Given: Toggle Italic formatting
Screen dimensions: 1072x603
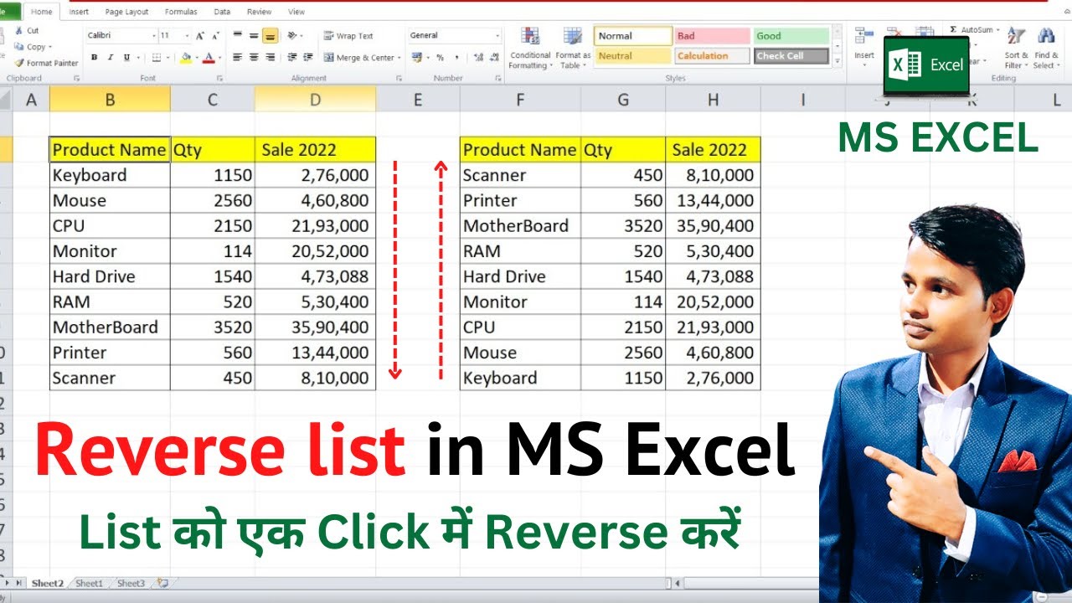Looking at the screenshot, I should click(111, 58).
